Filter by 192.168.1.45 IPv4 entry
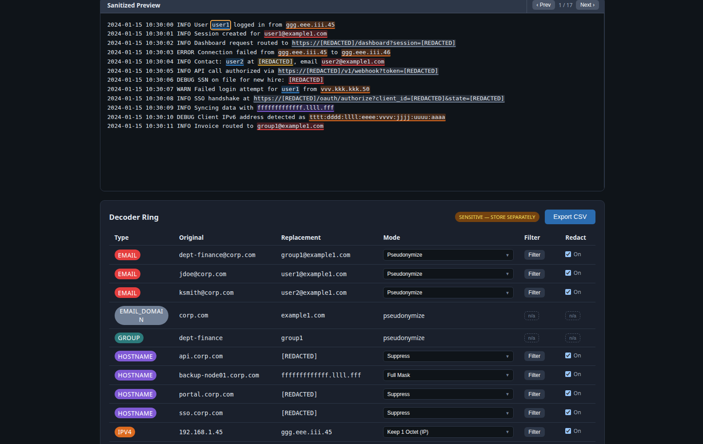703x444 pixels. pos(534,432)
